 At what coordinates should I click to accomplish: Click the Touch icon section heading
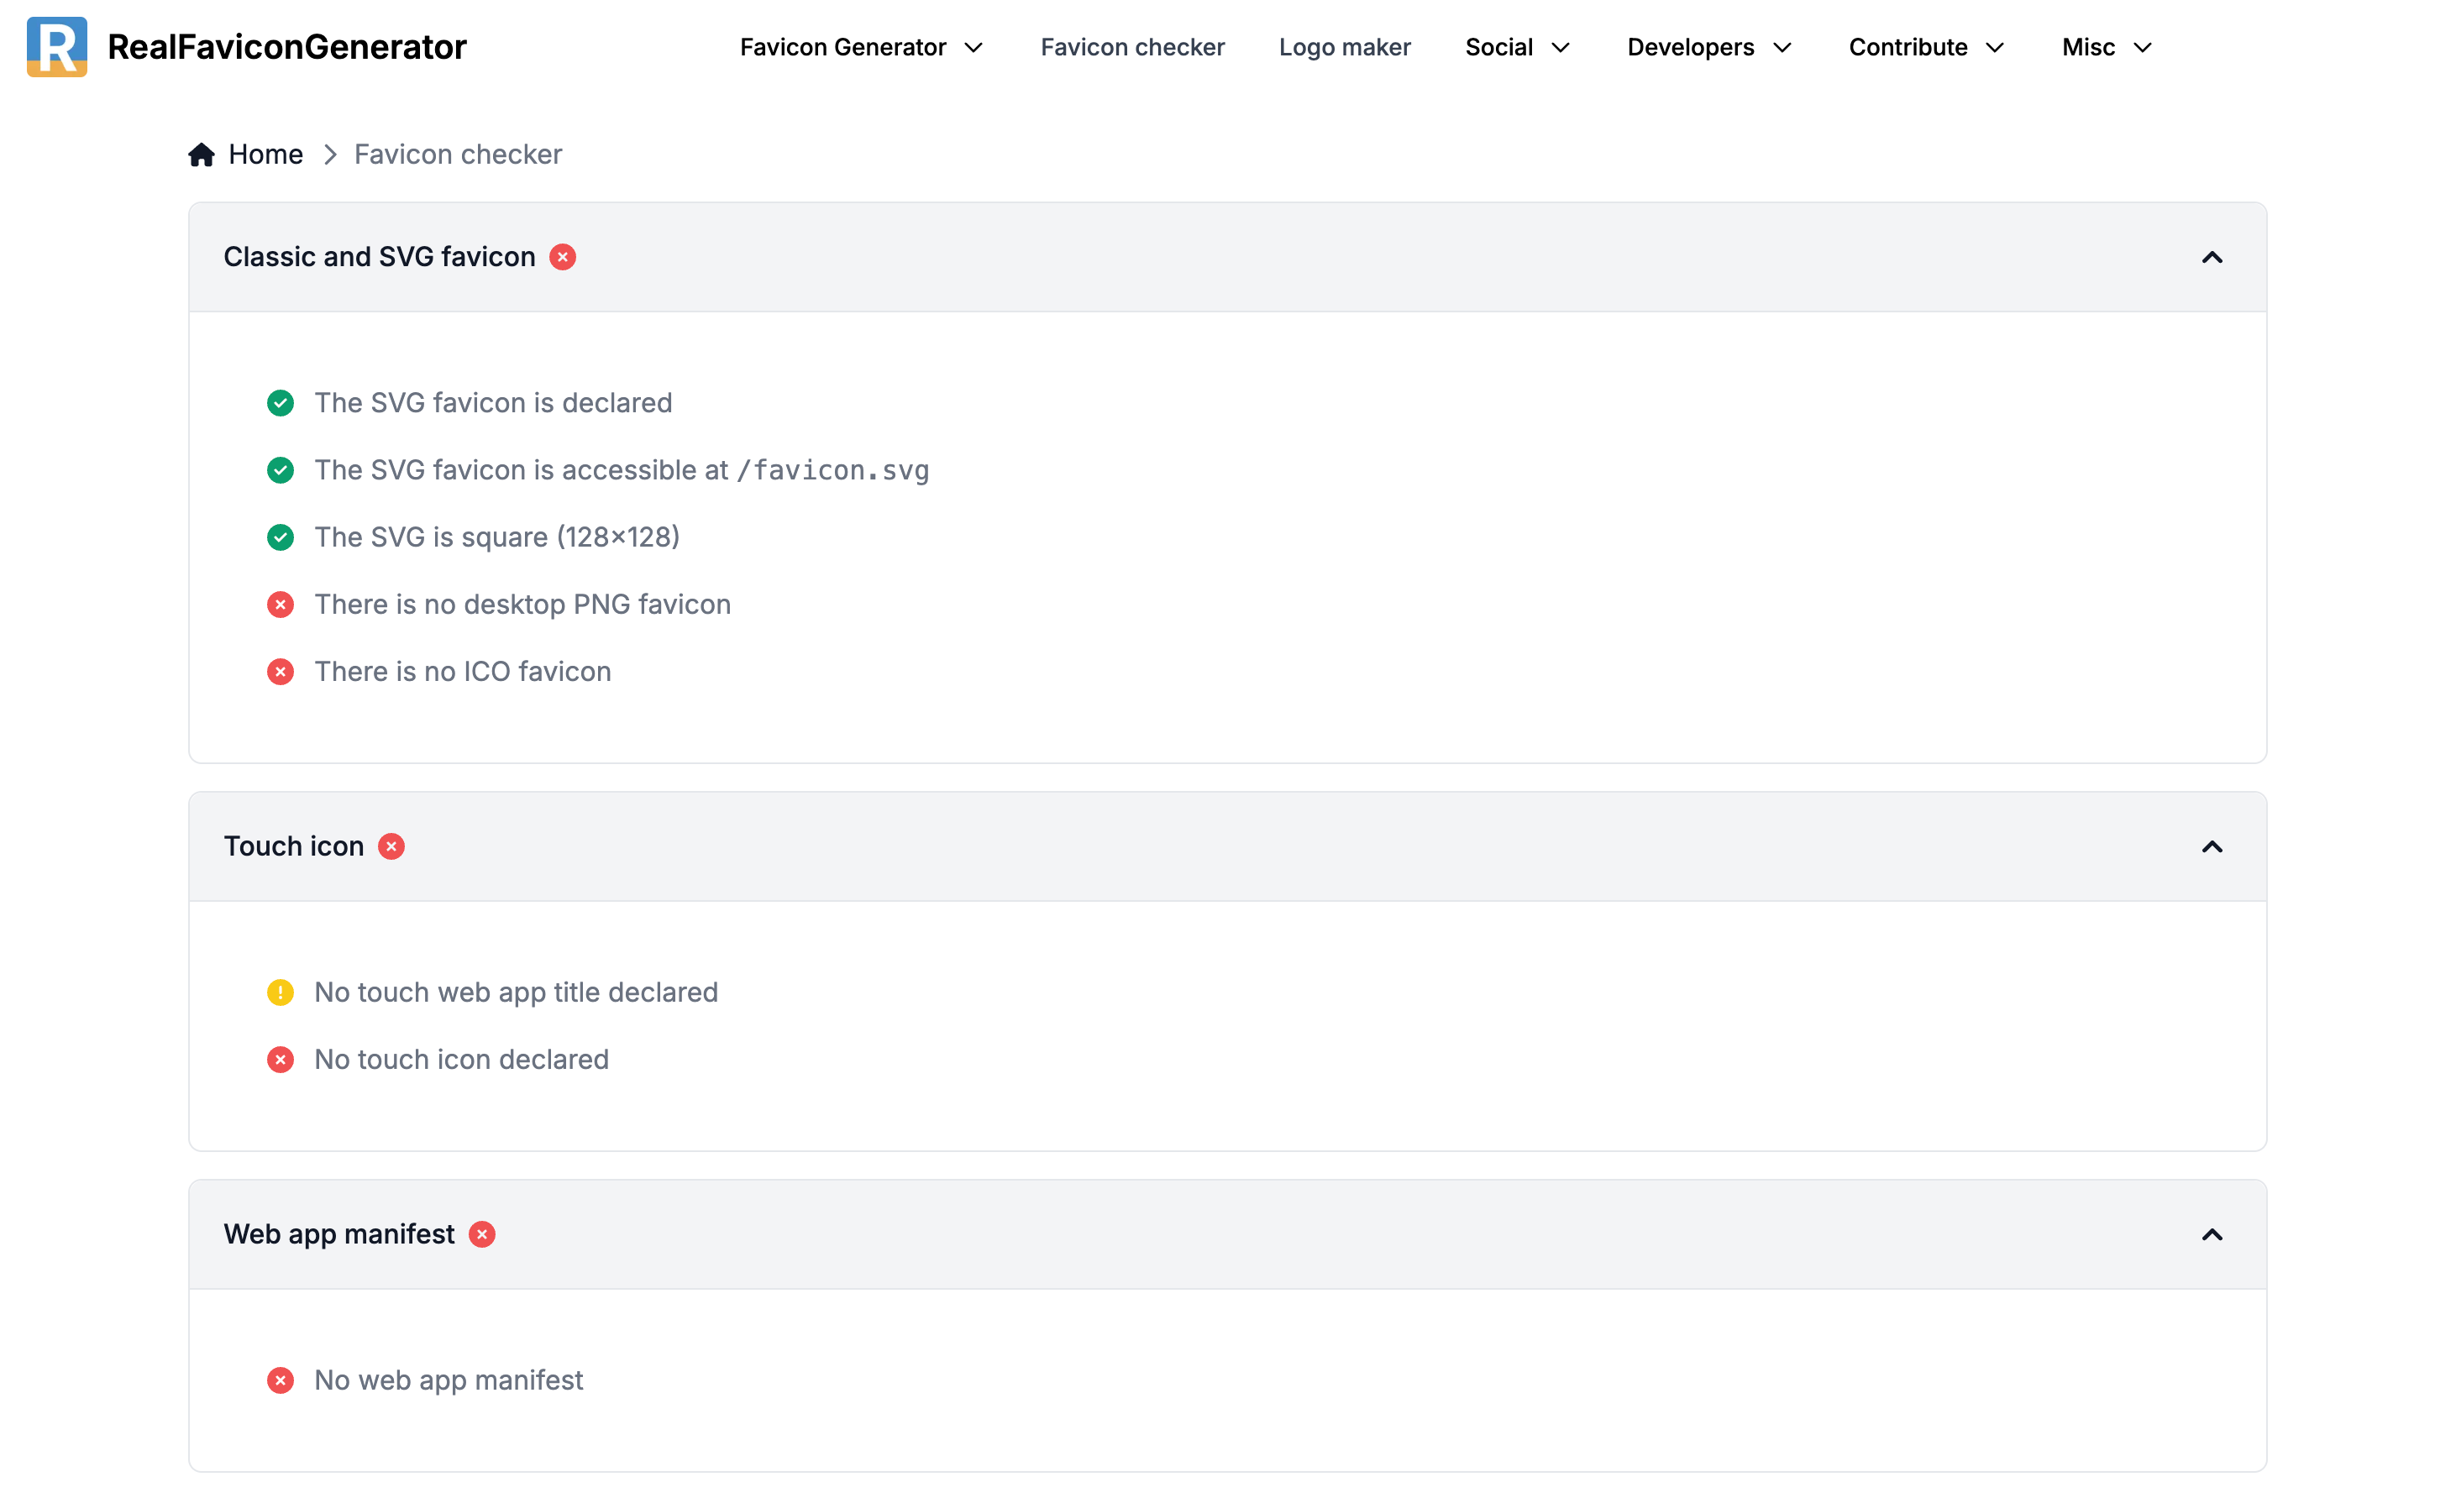pyautogui.click(x=293, y=846)
